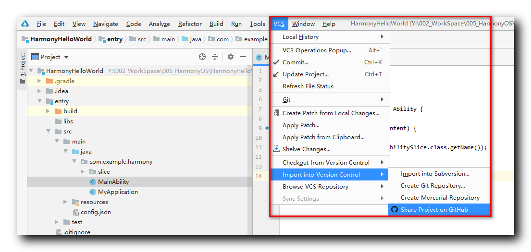The image size is (531, 252).
Task: Click the collapse all icon in Project panel
Action: click(215, 57)
